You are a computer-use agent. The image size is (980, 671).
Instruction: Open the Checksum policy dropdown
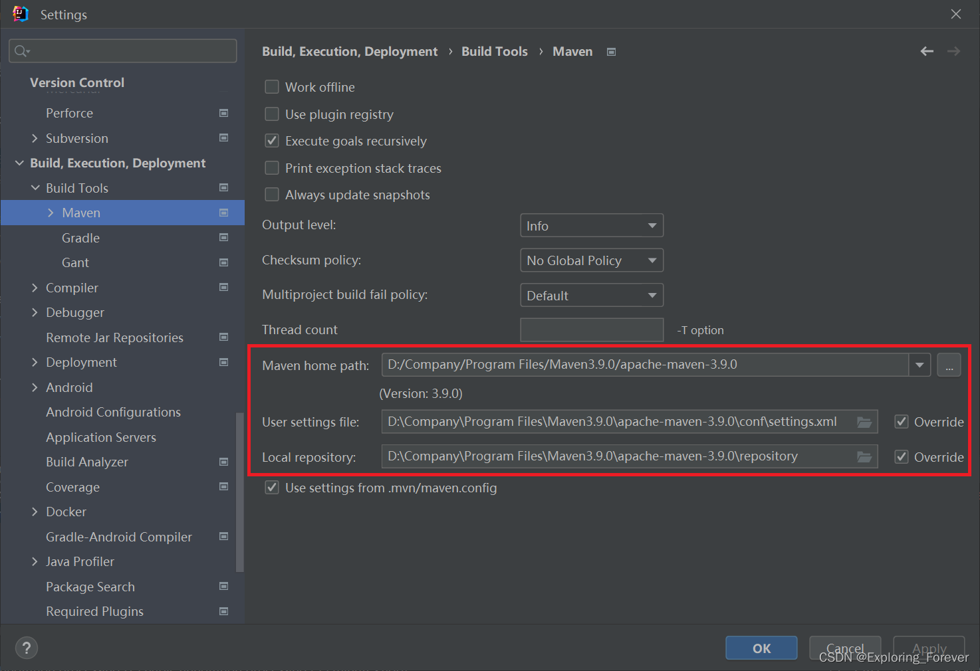point(592,260)
